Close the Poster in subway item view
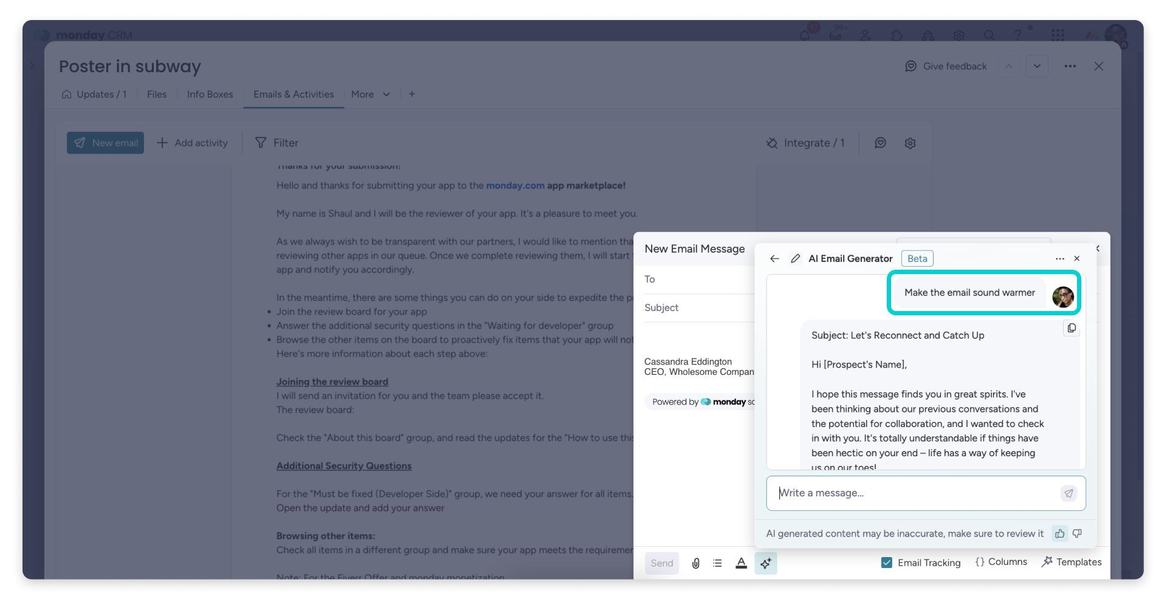Screen dimensions: 1167x599 (1099, 66)
